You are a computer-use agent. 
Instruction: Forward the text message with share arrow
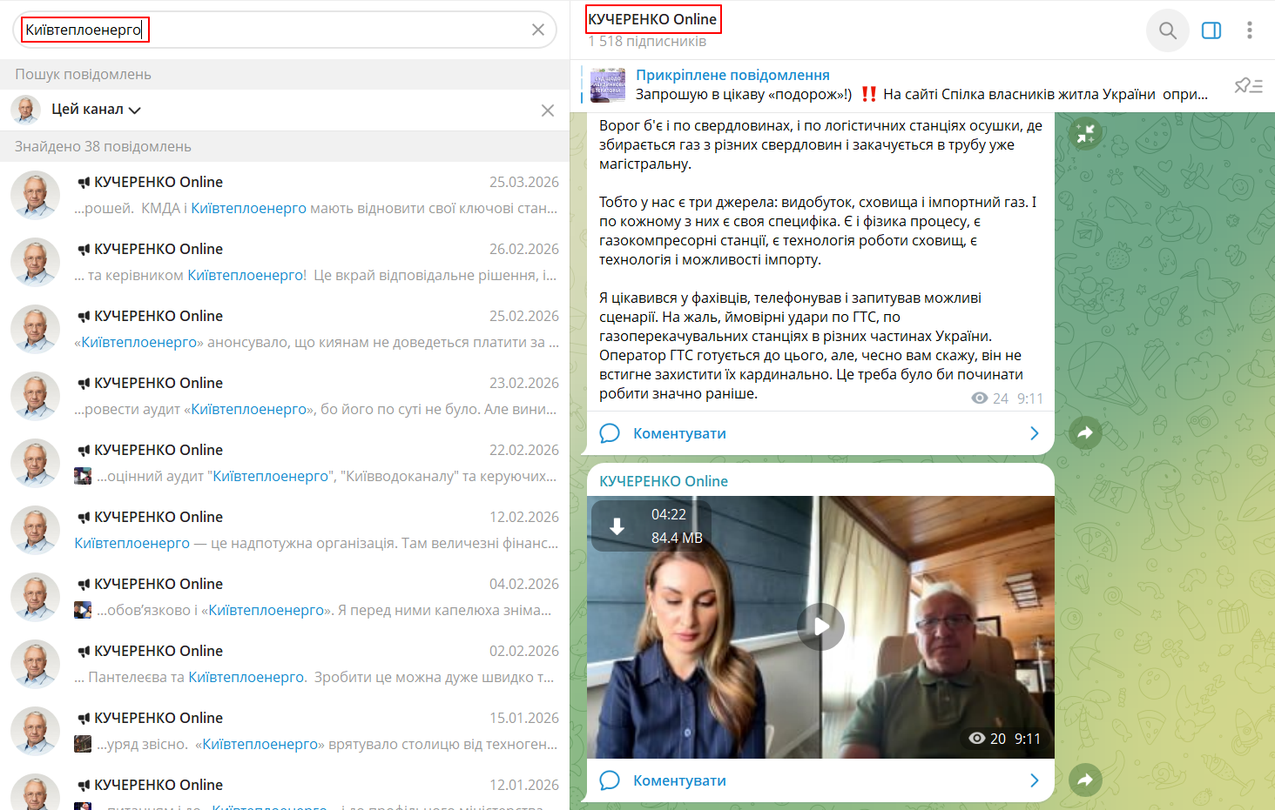coord(1085,432)
